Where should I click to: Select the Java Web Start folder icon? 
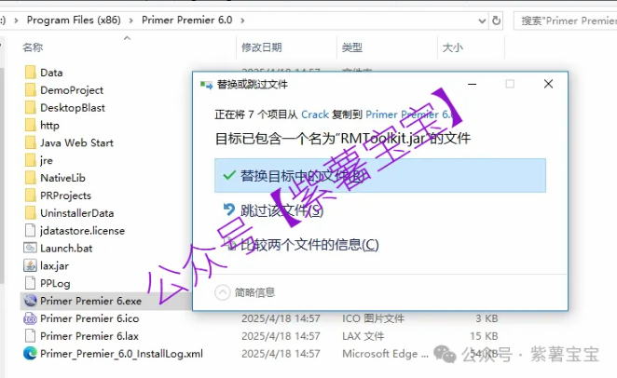coord(29,142)
